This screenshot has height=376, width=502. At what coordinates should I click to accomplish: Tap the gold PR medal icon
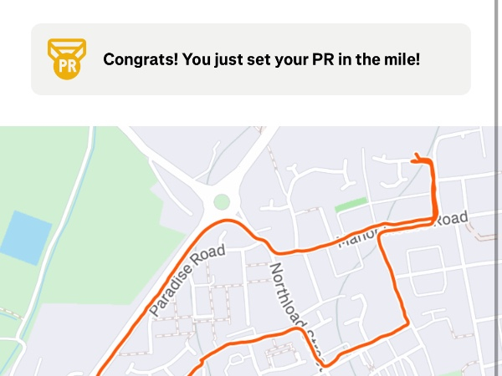coord(64,58)
